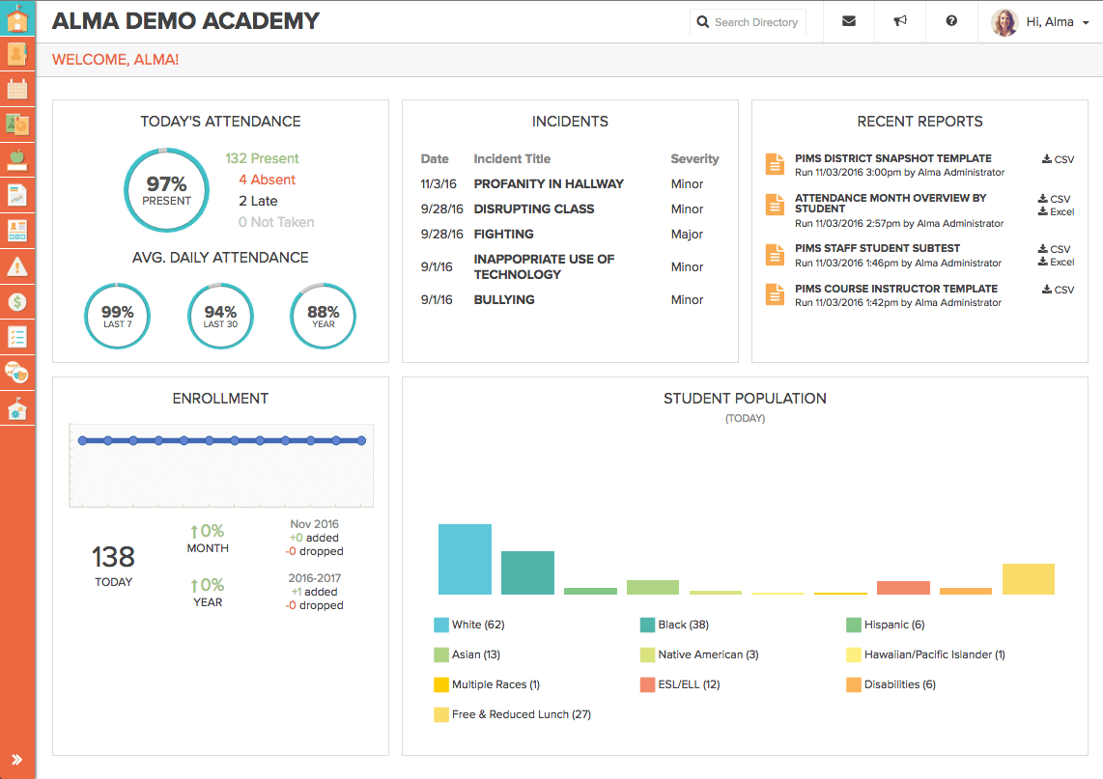Image resolution: width=1103 pixels, height=779 pixels.
Task: Open the ID card sidebar icon
Action: pos(16,229)
